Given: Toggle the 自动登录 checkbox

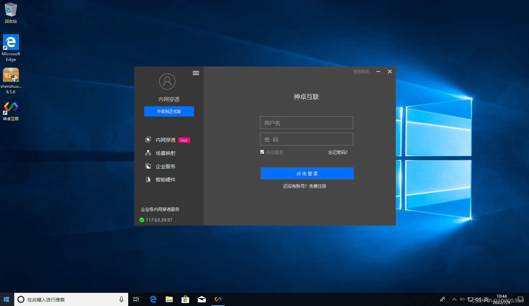Looking at the screenshot, I should coord(262,152).
